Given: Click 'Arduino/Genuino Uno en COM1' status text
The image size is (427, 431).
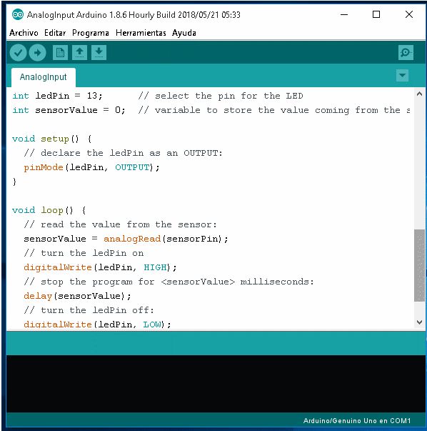Looking at the screenshot, I should [x=357, y=420].
